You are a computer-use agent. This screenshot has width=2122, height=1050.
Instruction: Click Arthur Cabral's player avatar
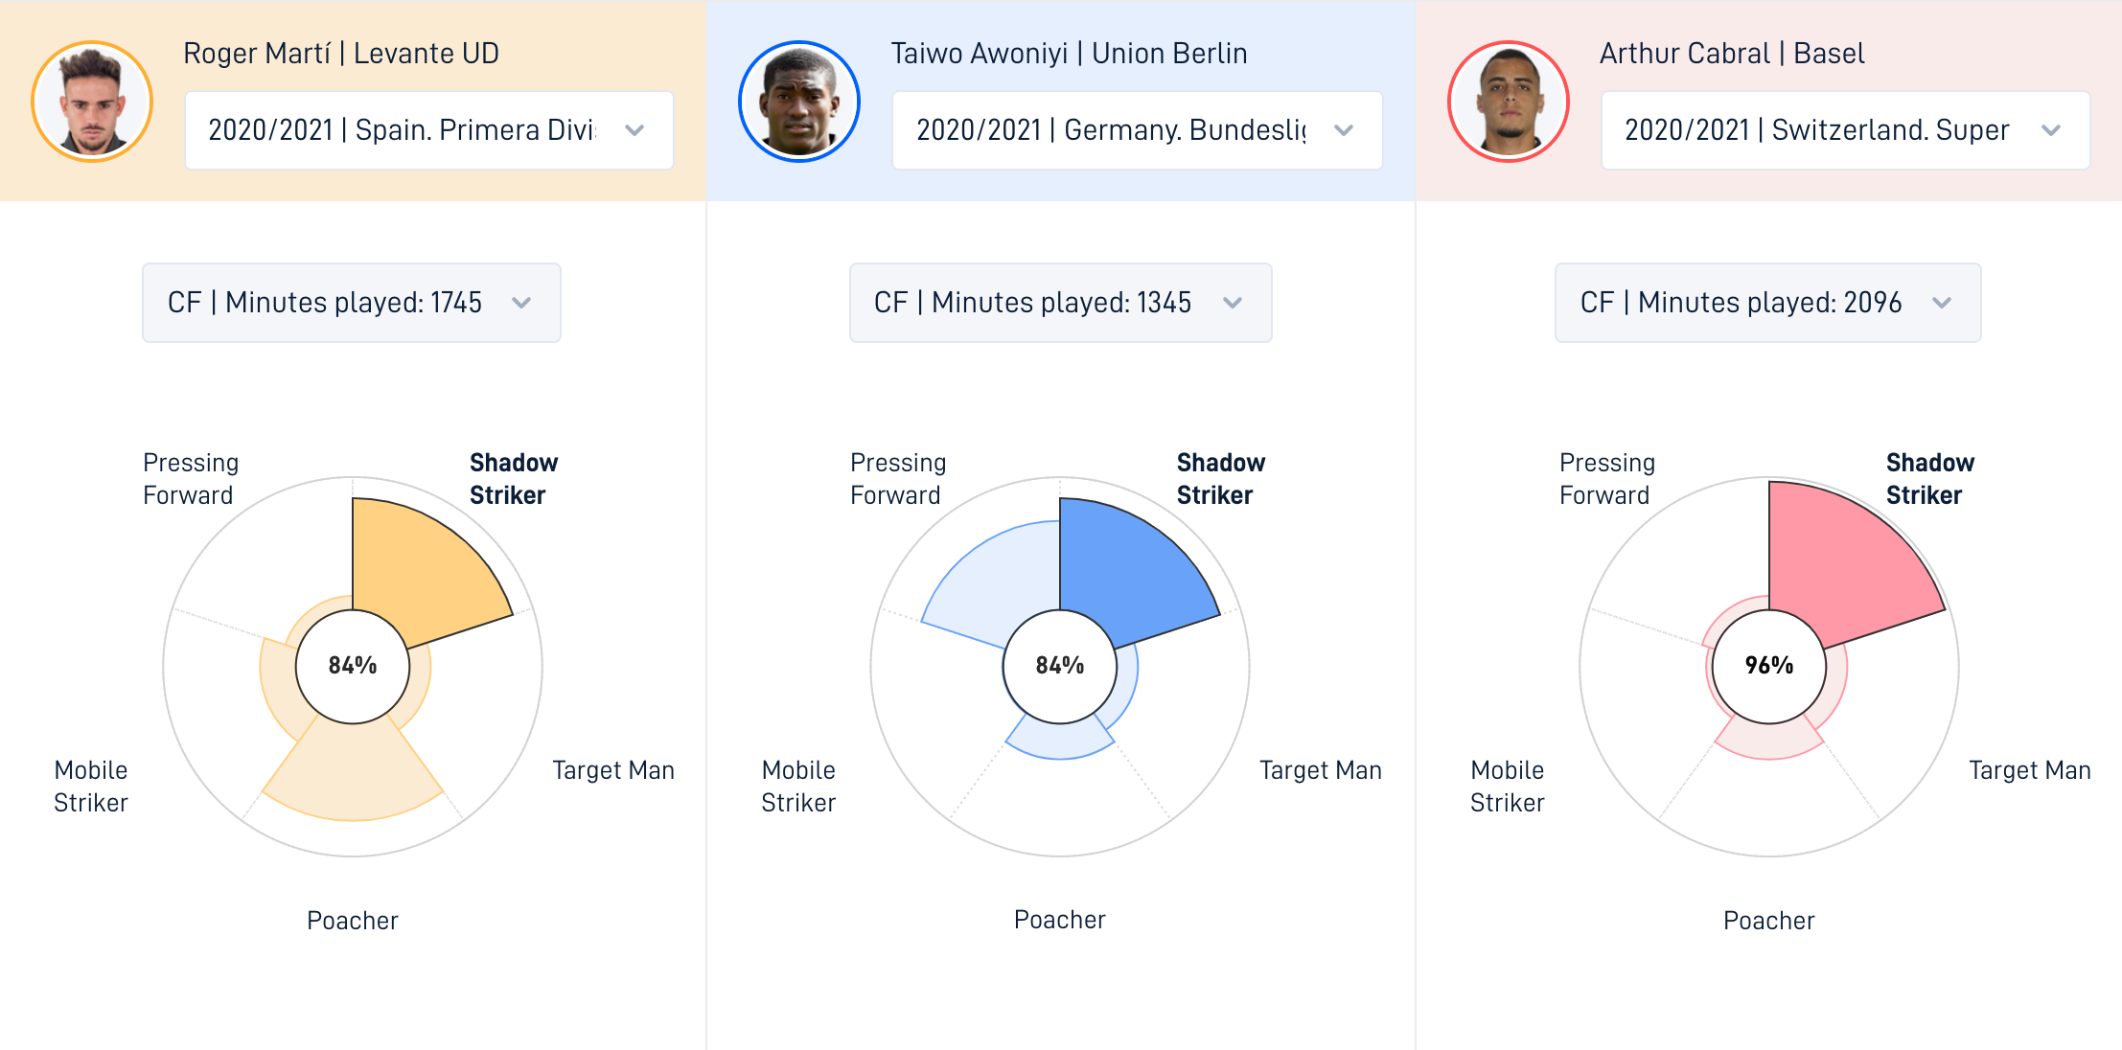pos(1509,102)
